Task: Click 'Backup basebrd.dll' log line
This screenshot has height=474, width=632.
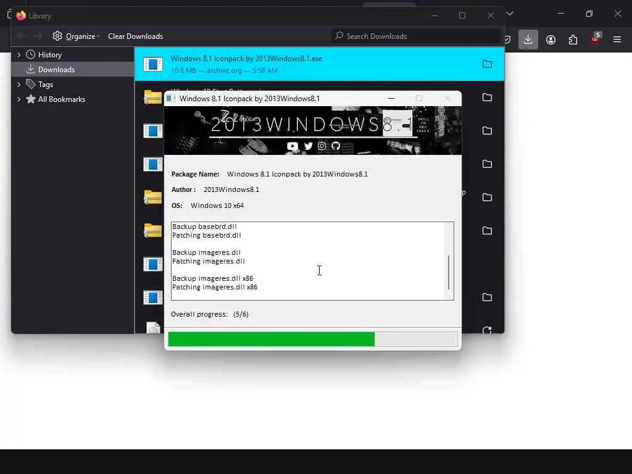Action: (204, 227)
